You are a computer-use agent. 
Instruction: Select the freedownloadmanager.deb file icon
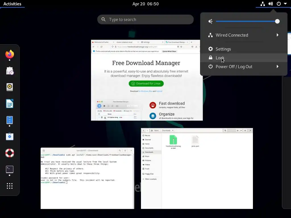(x=173, y=140)
